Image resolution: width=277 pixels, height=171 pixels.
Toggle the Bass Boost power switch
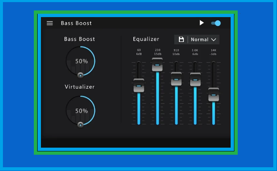tap(216, 23)
